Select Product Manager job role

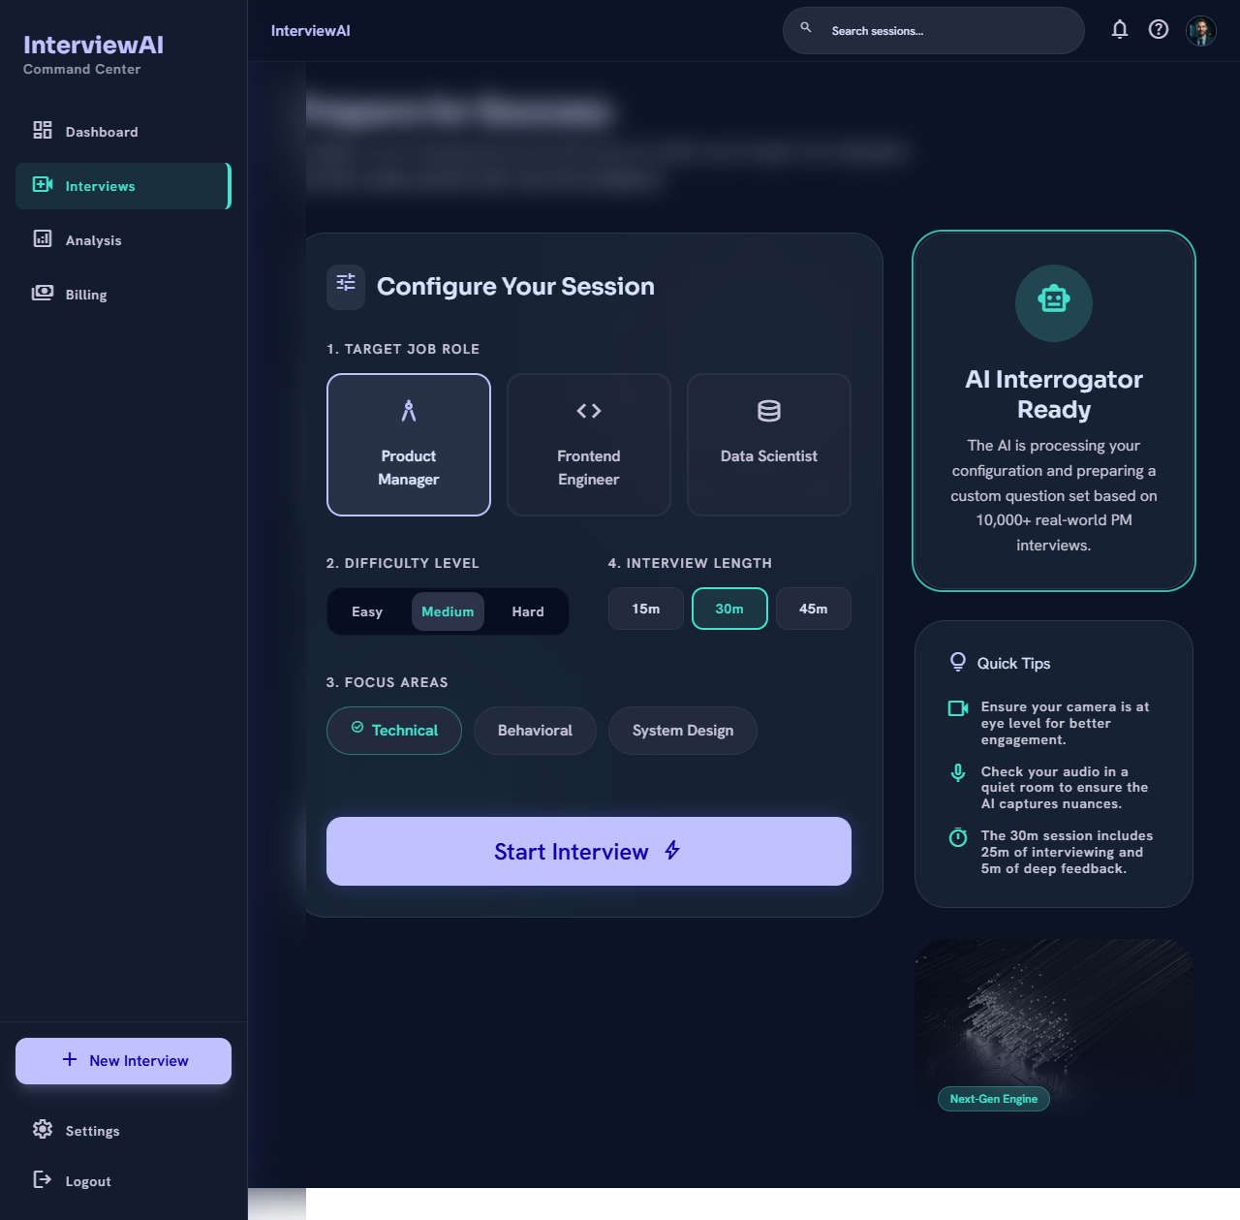409,445
